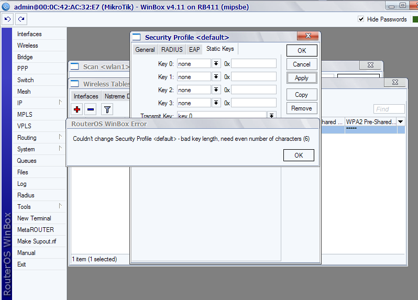Toggle Hide Passwords checkbox
This screenshot has height=300, width=418.
361,19
